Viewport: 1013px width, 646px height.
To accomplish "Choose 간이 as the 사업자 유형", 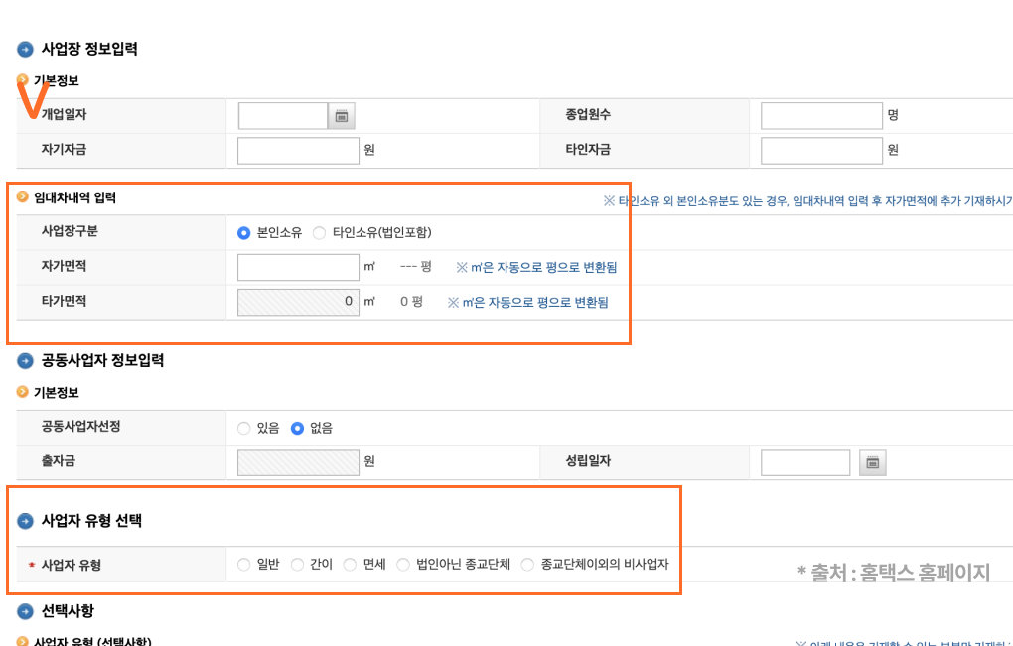I will (x=298, y=564).
